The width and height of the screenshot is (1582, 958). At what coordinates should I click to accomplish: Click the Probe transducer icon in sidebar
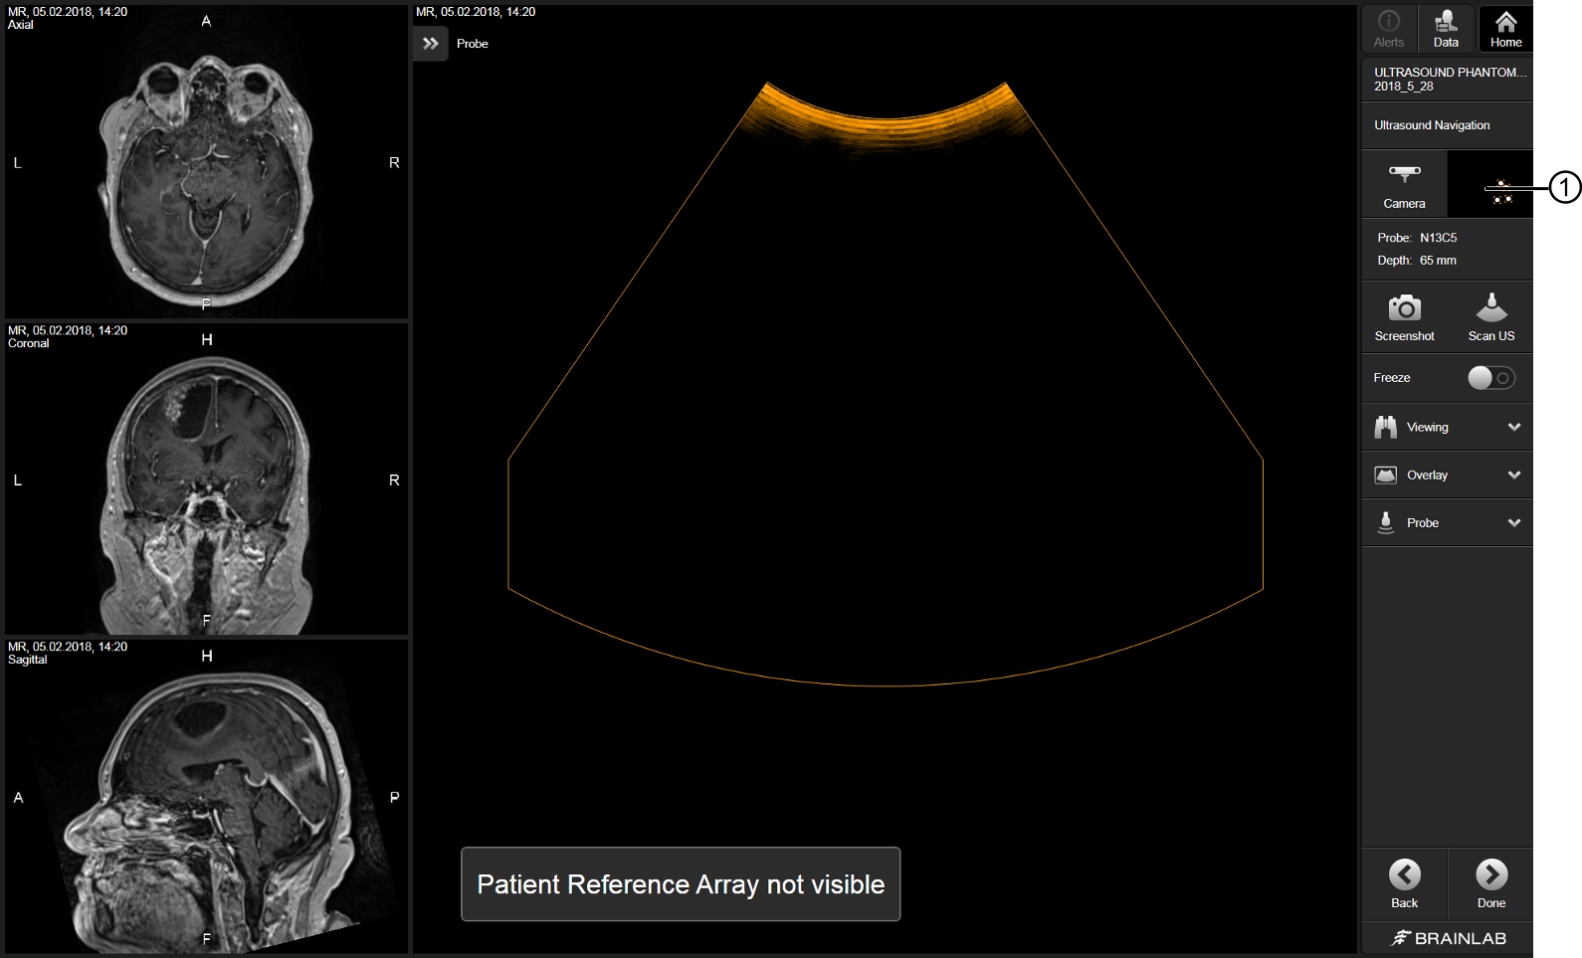tap(1385, 522)
